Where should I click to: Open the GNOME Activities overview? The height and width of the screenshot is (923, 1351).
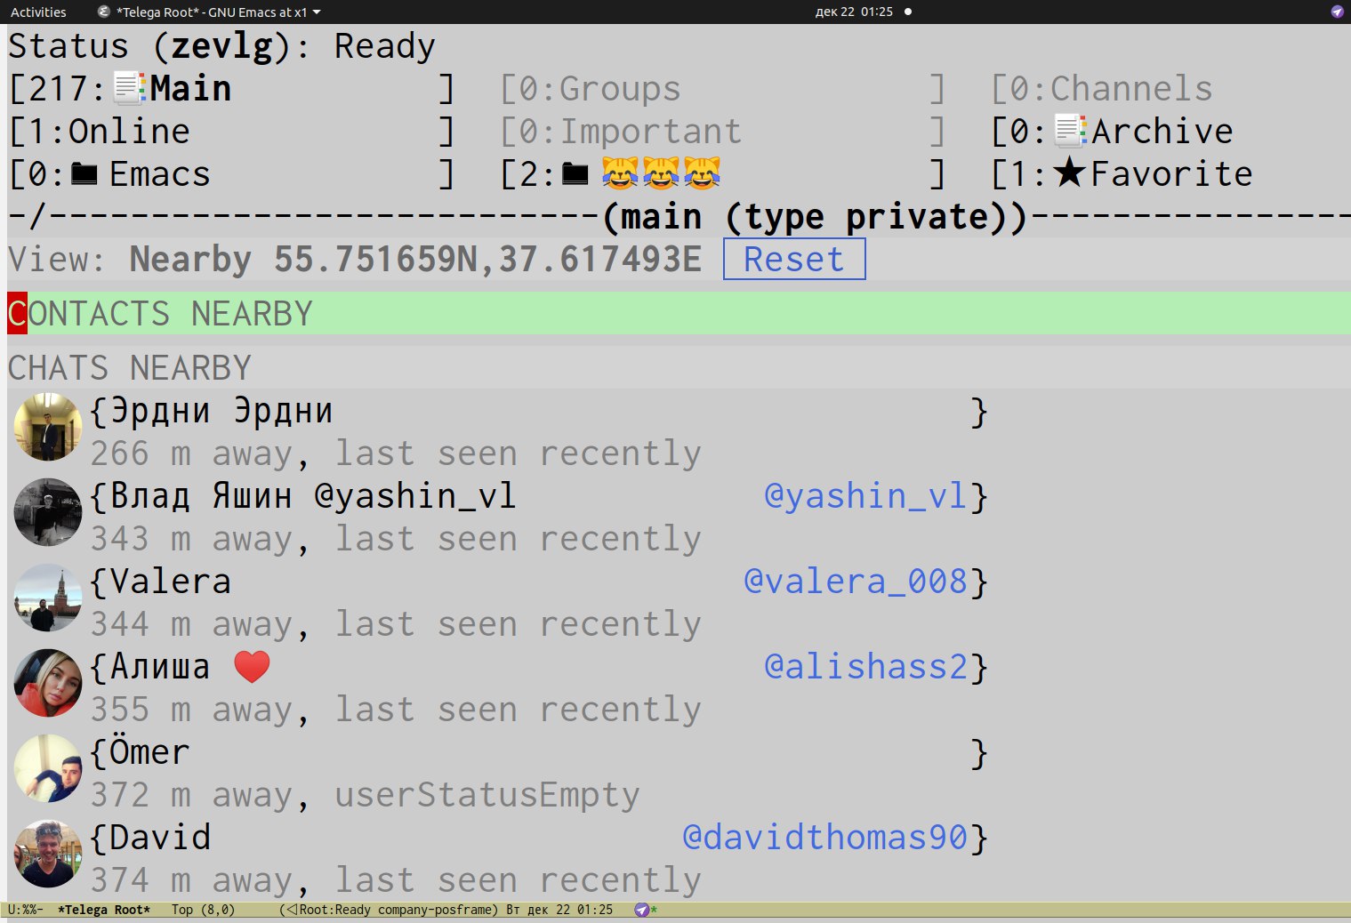[38, 12]
